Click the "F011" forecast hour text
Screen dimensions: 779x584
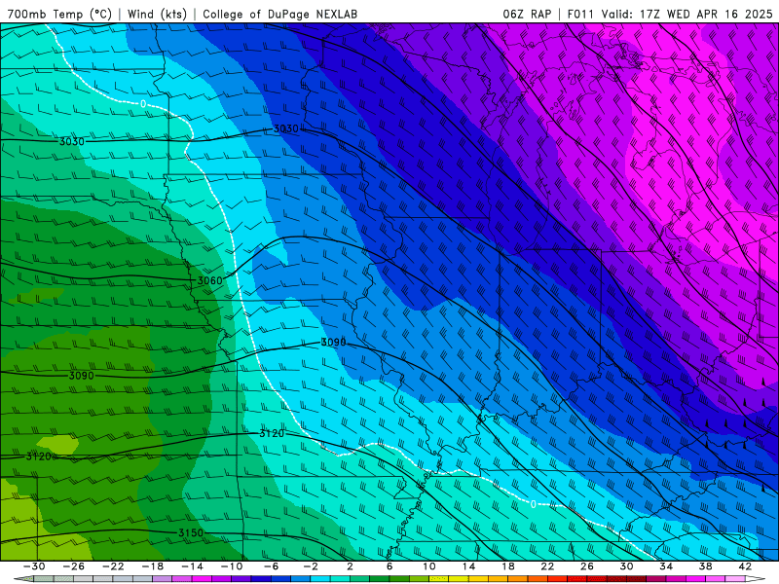tap(580, 15)
